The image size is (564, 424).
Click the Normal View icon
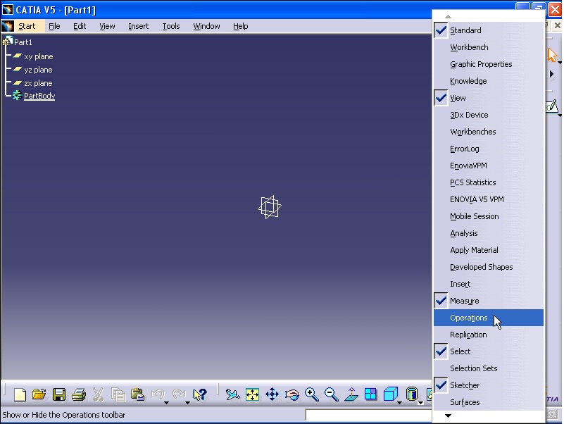(x=351, y=394)
